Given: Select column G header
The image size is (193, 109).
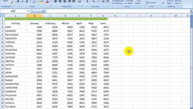Looking at the screenshot, I should click(103, 16).
